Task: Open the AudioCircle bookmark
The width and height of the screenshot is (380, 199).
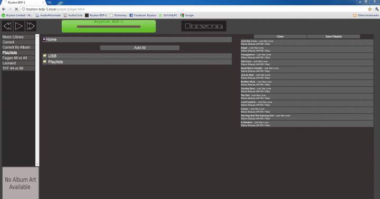Action: click(x=73, y=15)
